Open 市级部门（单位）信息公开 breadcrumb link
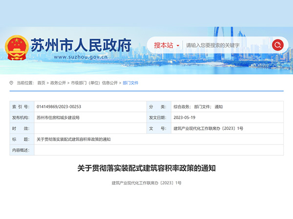The width and height of the screenshot is (293, 219). tap(94, 83)
